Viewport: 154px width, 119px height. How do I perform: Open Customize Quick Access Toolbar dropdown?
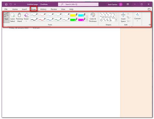pos(15,5)
